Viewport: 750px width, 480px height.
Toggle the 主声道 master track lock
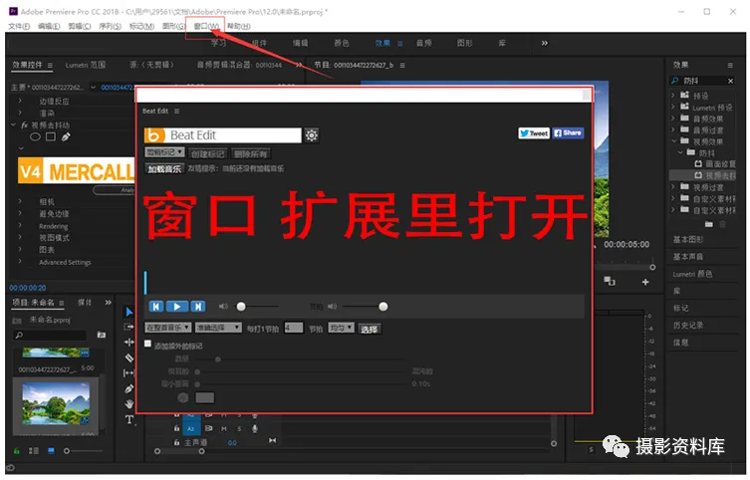coord(176,443)
